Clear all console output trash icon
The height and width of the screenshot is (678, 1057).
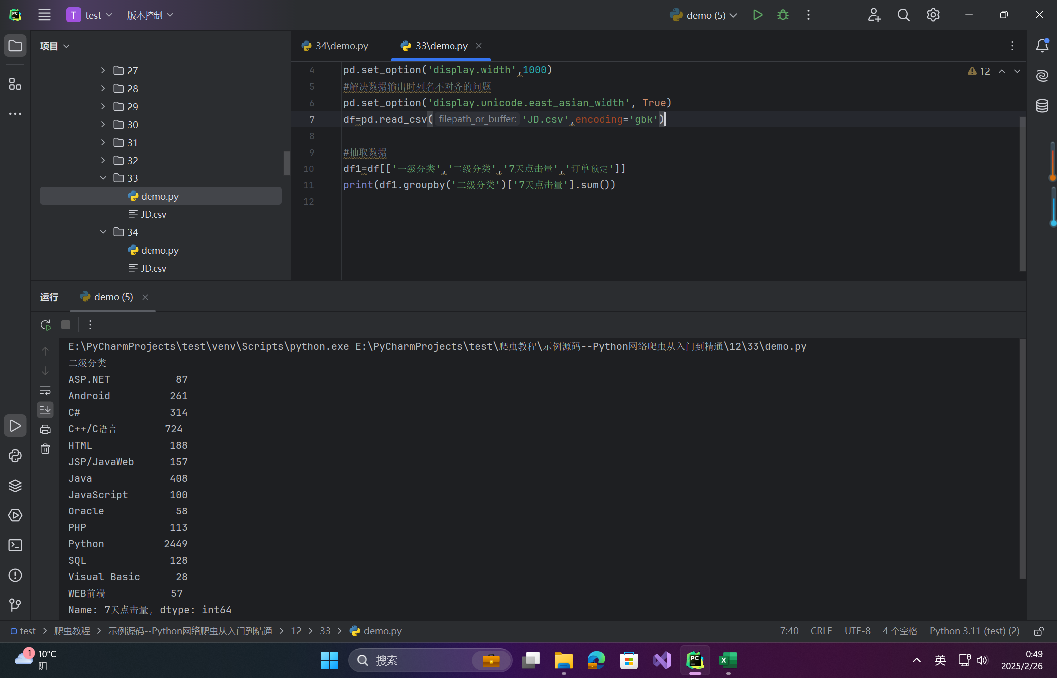tap(45, 449)
